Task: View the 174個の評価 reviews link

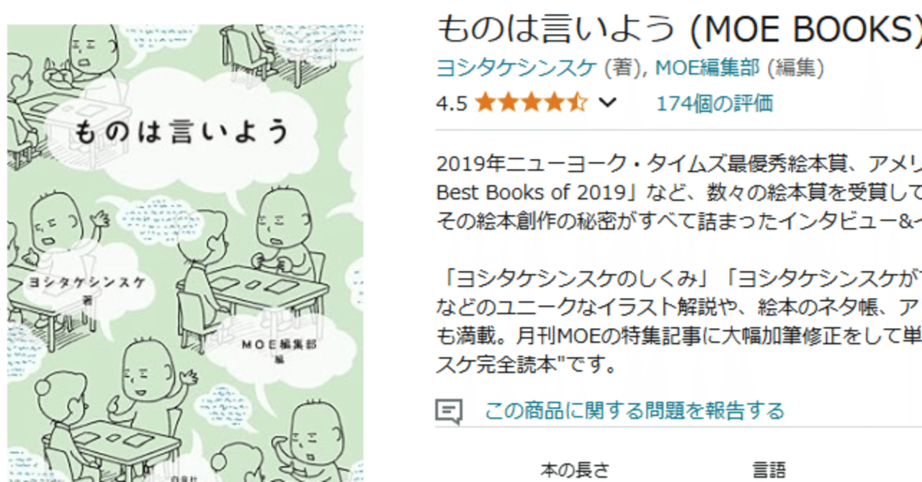Action: pyautogui.click(x=715, y=104)
